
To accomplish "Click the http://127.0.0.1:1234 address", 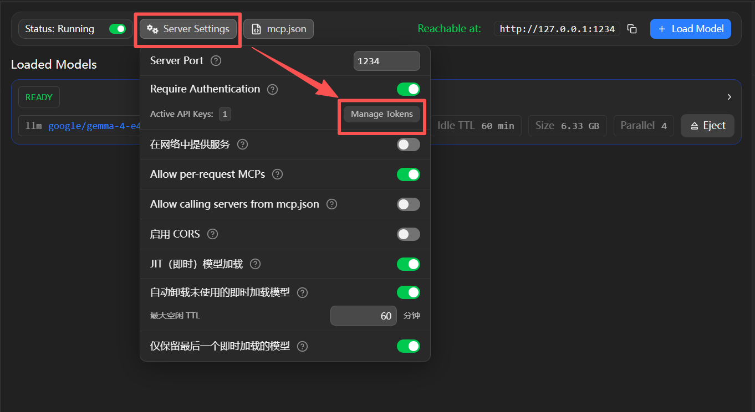I will (x=557, y=29).
